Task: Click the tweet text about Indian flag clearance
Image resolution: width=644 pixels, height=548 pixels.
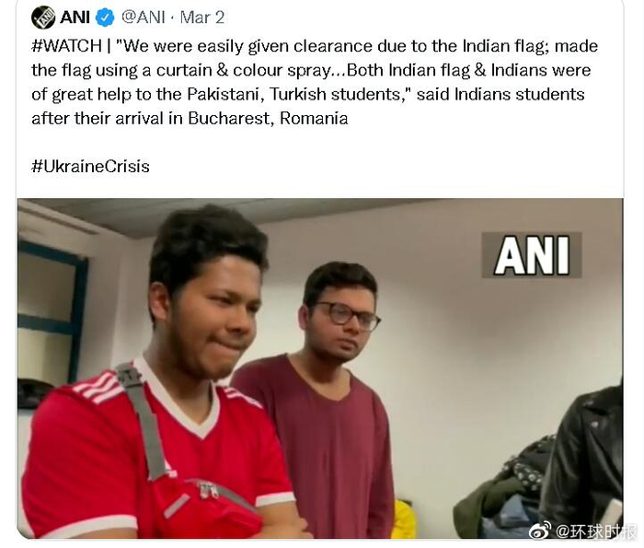Action: pos(315,46)
